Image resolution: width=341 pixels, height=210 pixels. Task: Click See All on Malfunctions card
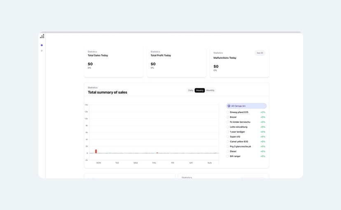point(259,53)
